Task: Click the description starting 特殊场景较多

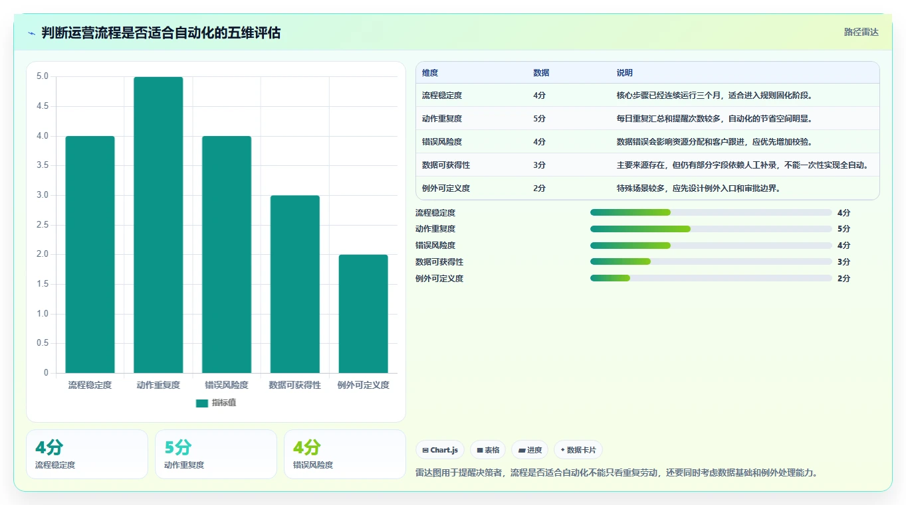Action: 699,188
